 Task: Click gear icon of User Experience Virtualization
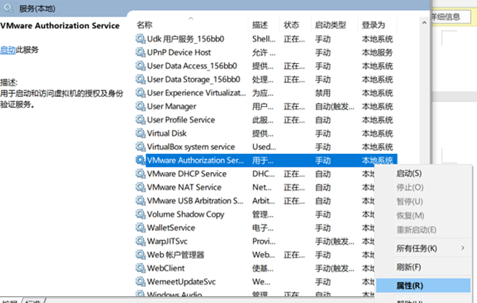pos(140,93)
